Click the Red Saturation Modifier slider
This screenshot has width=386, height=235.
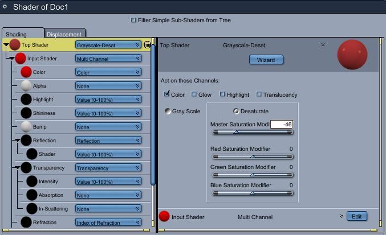point(253,156)
